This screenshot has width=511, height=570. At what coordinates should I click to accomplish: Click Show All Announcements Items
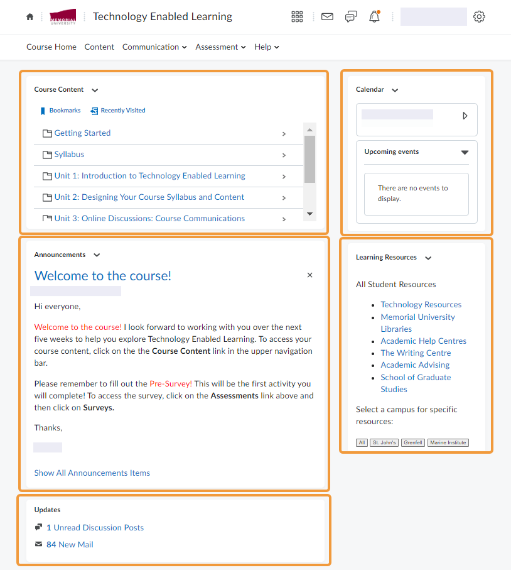click(92, 473)
